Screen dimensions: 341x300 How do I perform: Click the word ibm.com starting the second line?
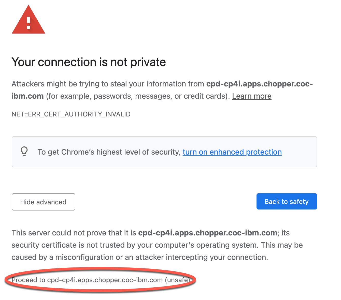(27, 96)
